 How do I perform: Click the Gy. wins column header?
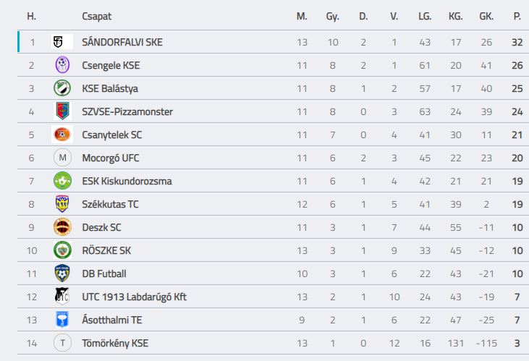click(333, 16)
